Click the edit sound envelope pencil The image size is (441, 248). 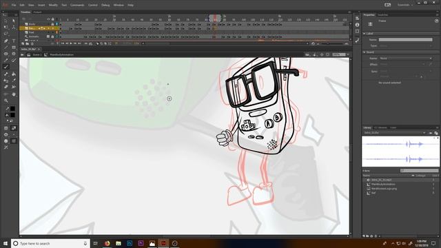coord(430,64)
